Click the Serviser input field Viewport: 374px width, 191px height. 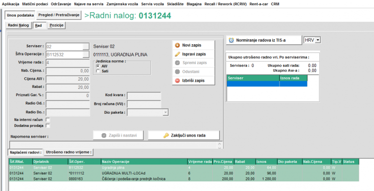pos(64,47)
